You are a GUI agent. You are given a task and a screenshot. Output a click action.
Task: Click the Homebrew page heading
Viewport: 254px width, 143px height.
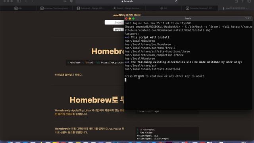(108, 51)
